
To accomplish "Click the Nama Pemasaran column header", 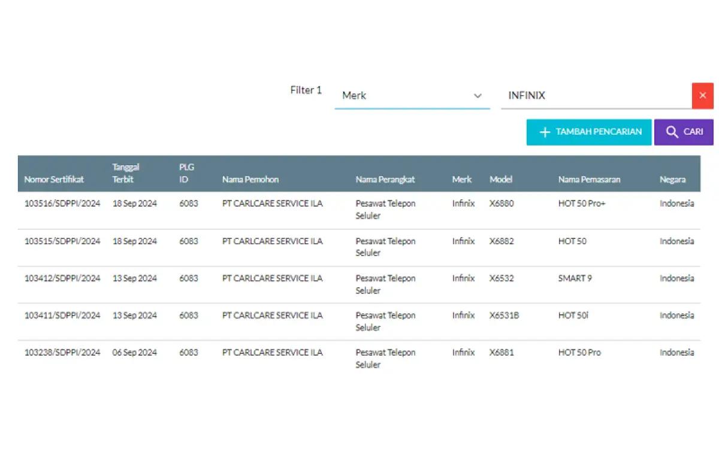I will [x=590, y=180].
